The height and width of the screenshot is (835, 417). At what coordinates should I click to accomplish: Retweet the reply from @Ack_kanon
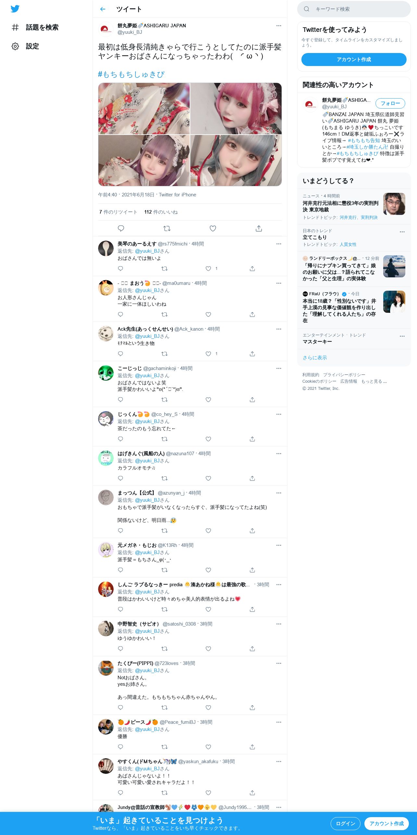coord(165,354)
